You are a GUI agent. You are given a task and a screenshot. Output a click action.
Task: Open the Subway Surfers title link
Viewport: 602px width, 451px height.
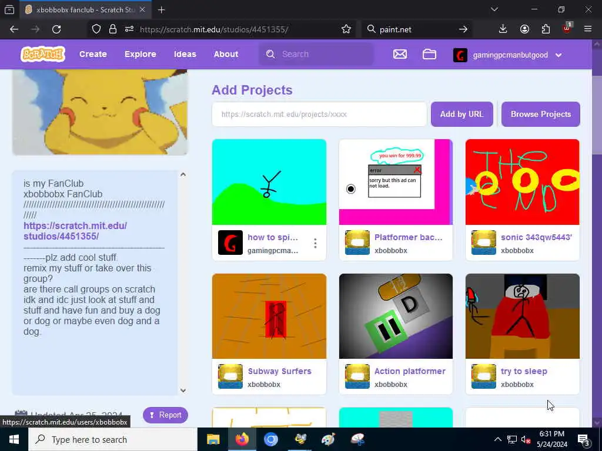tap(279, 371)
